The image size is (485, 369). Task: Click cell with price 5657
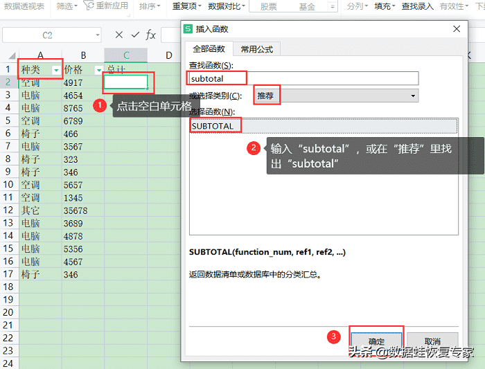(83, 185)
